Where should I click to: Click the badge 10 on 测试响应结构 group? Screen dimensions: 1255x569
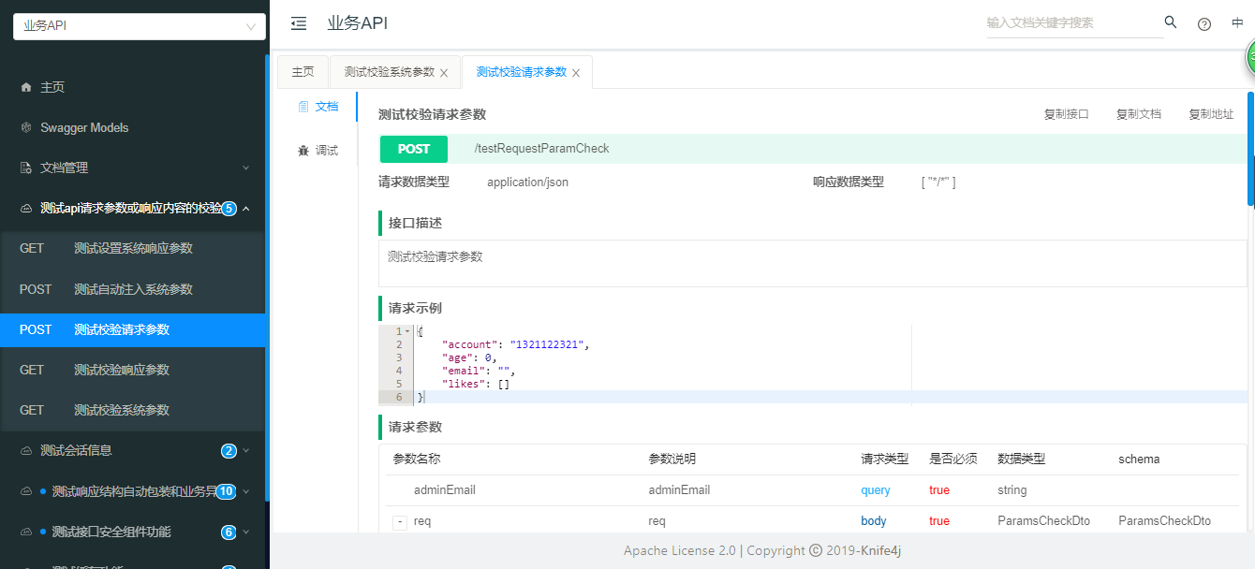pyautogui.click(x=226, y=491)
